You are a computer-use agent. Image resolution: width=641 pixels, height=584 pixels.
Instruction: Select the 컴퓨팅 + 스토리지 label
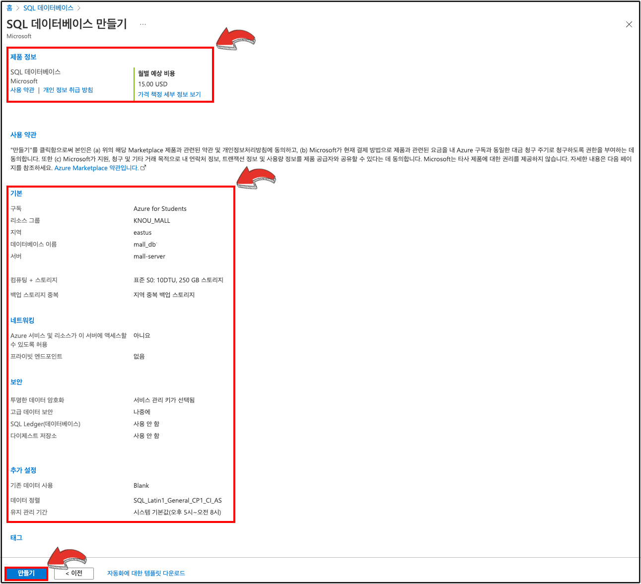click(x=34, y=280)
